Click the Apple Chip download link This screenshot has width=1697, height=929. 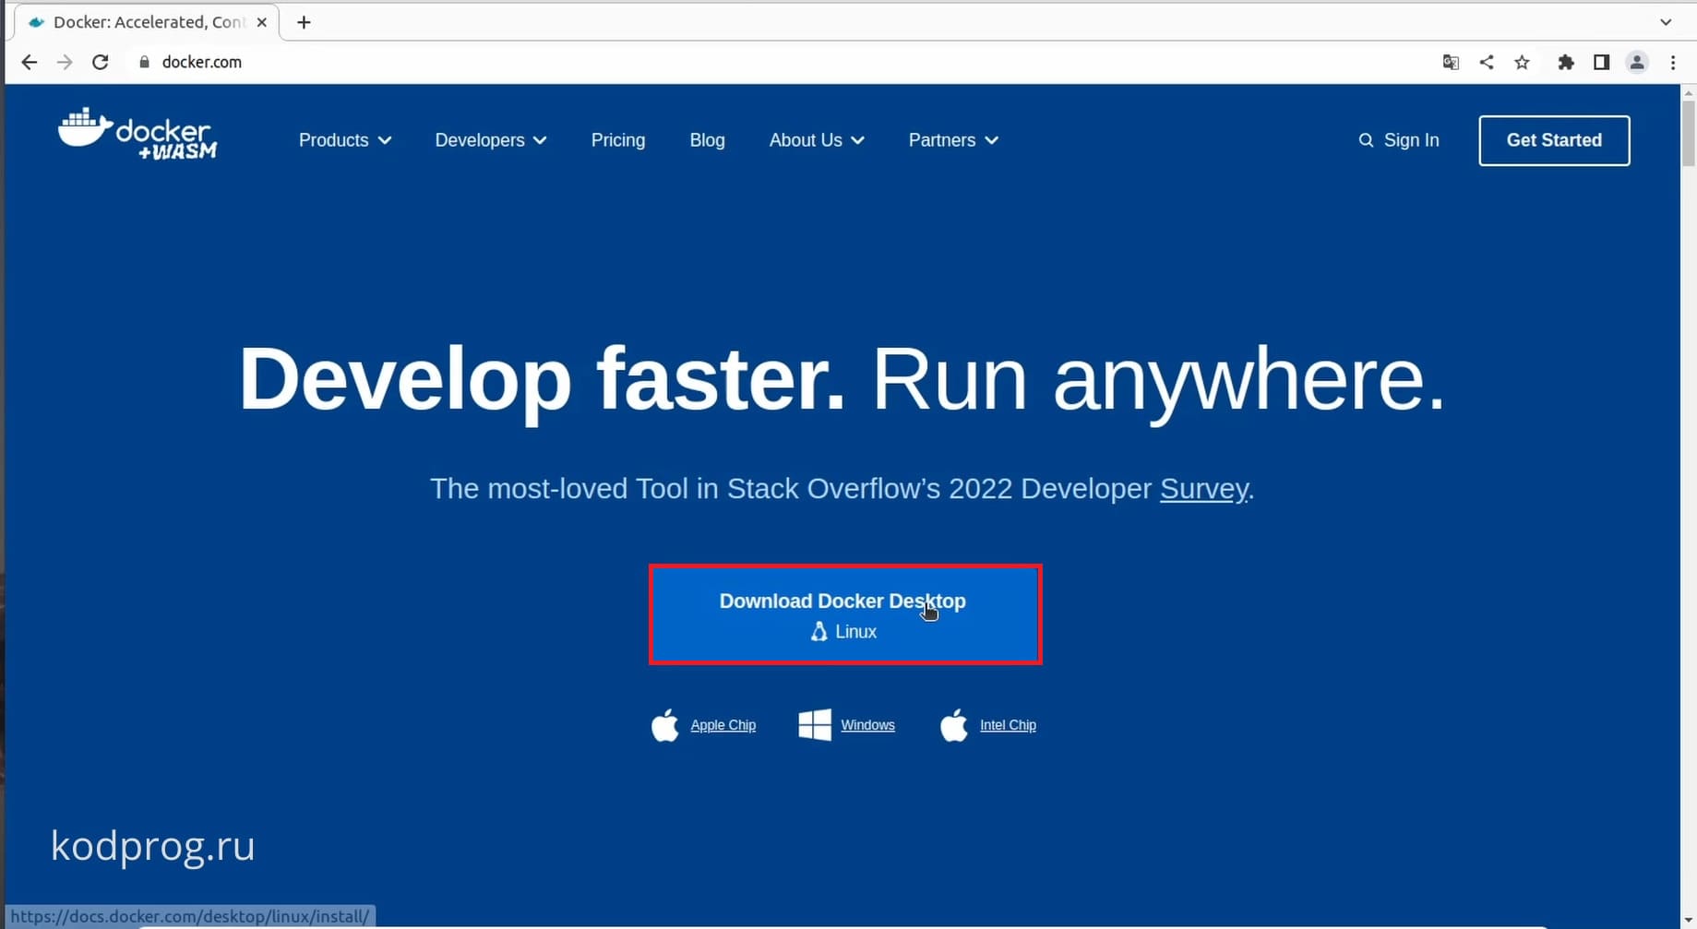(723, 725)
